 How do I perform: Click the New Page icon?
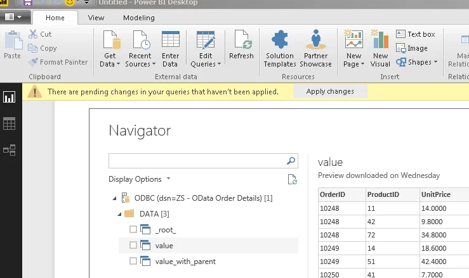pos(353,39)
